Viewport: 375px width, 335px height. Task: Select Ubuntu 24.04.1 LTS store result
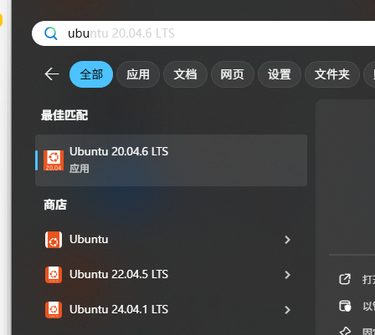pos(171,310)
